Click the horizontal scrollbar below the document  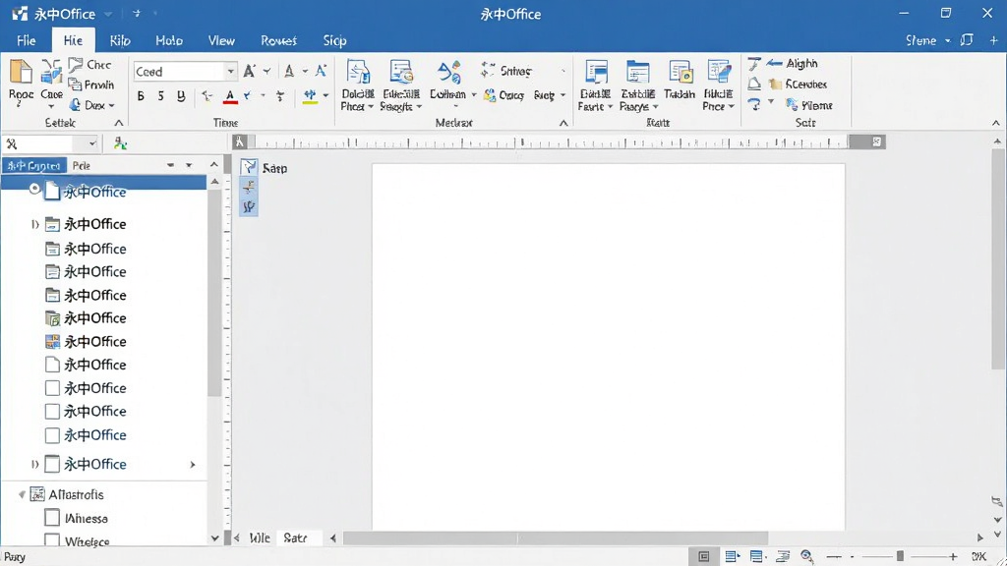tap(556, 538)
